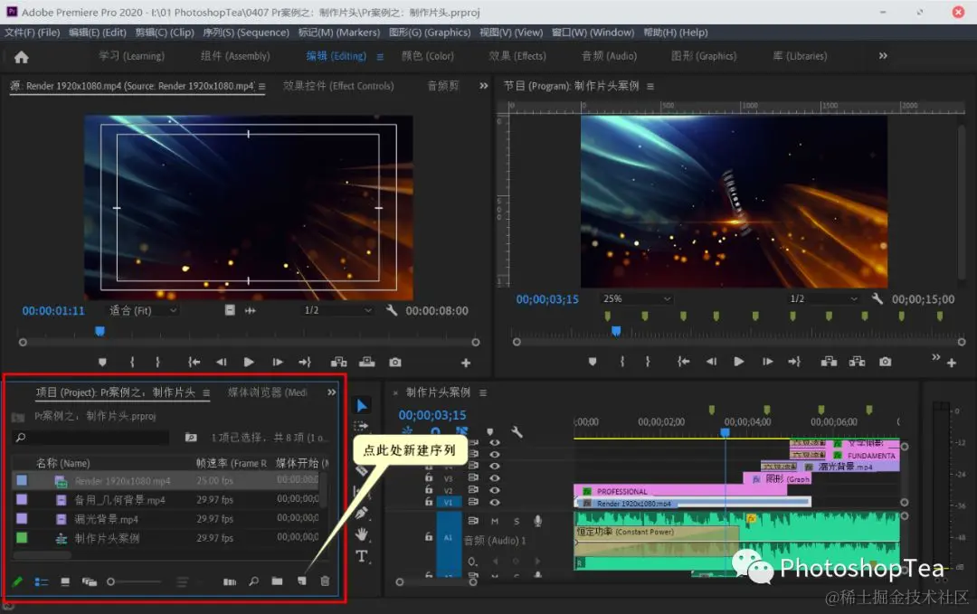Activate the Selection arrow tool
Image resolution: width=977 pixels, height=614 pixels.
362,405
